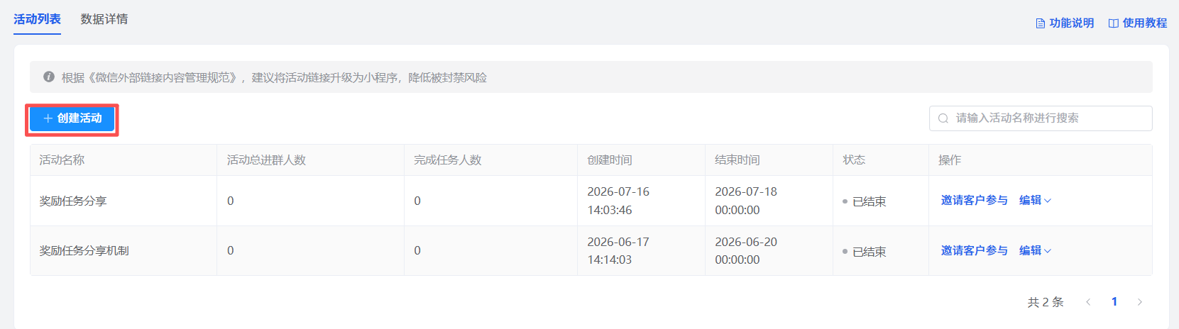Switch to the 数据详情 tab
Image resolution: width=1179 pixels, height=329 pixels.
104,19
